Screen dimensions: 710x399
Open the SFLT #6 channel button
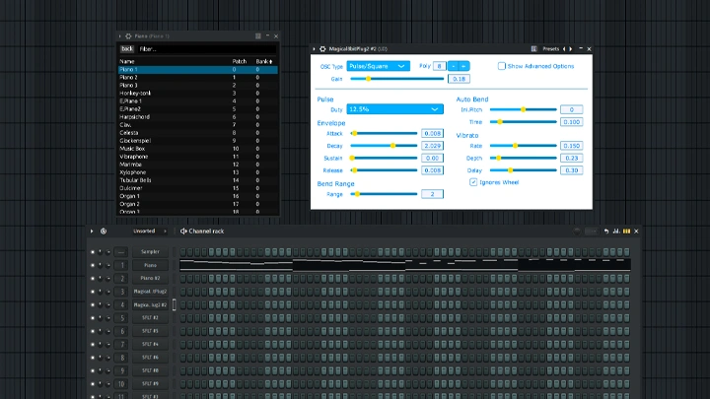coord(150,358)
